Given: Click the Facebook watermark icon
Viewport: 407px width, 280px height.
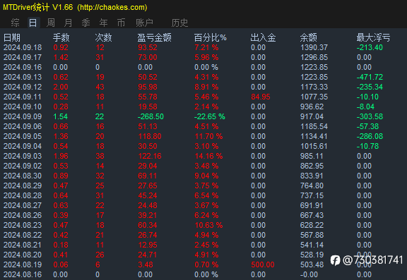Looking at the screenshot, I should (335, 260).
